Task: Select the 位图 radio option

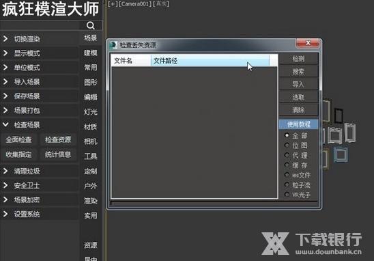Action: coord(296,146)
